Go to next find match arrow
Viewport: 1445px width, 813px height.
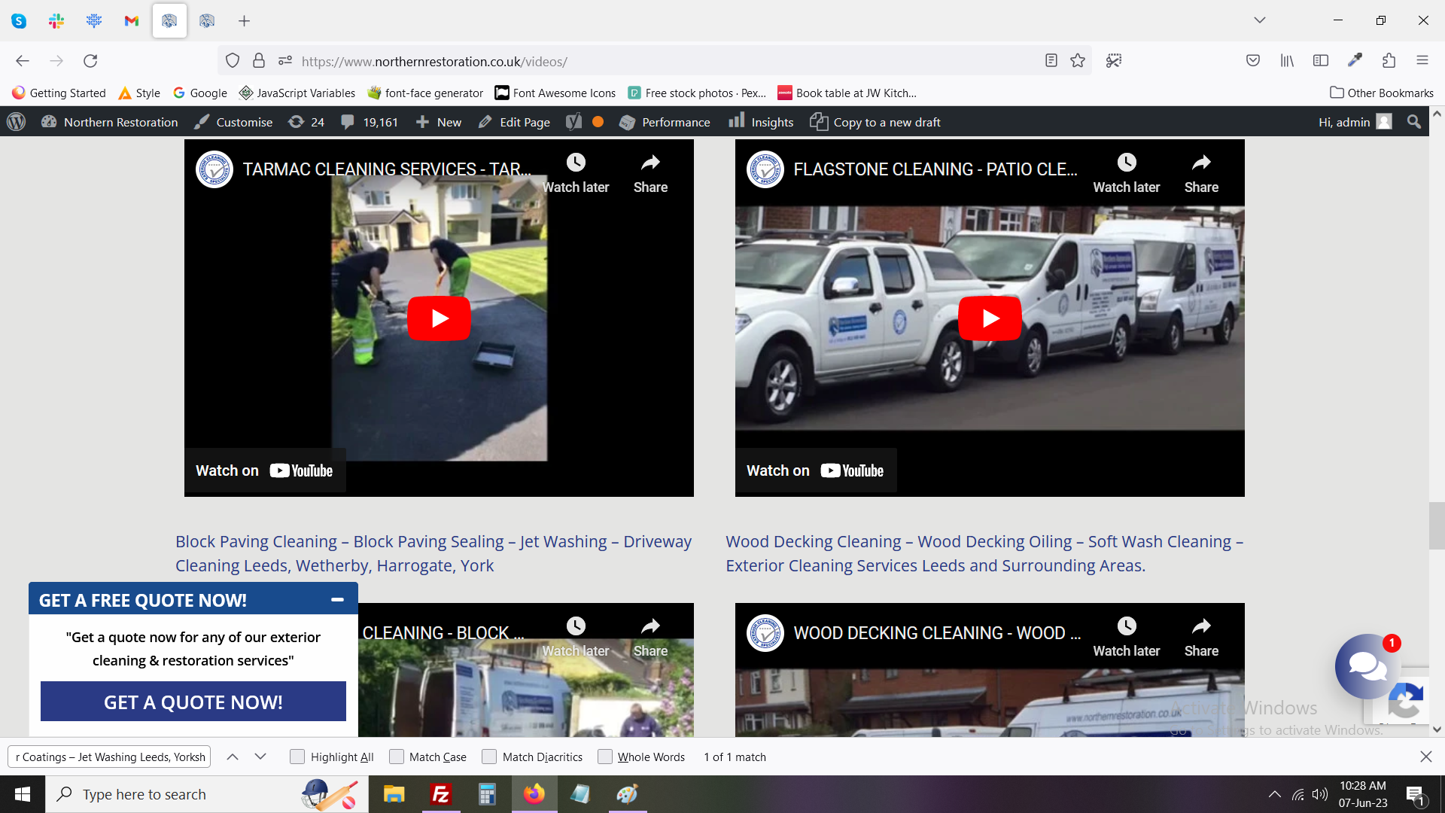260,757
